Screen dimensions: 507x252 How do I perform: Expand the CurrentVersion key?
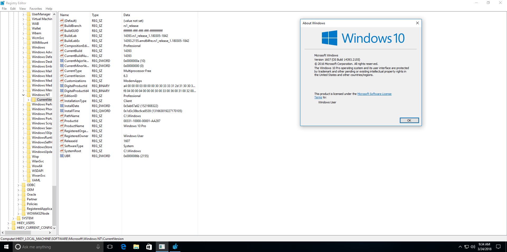pyautogui.click(x=28, y=100)
